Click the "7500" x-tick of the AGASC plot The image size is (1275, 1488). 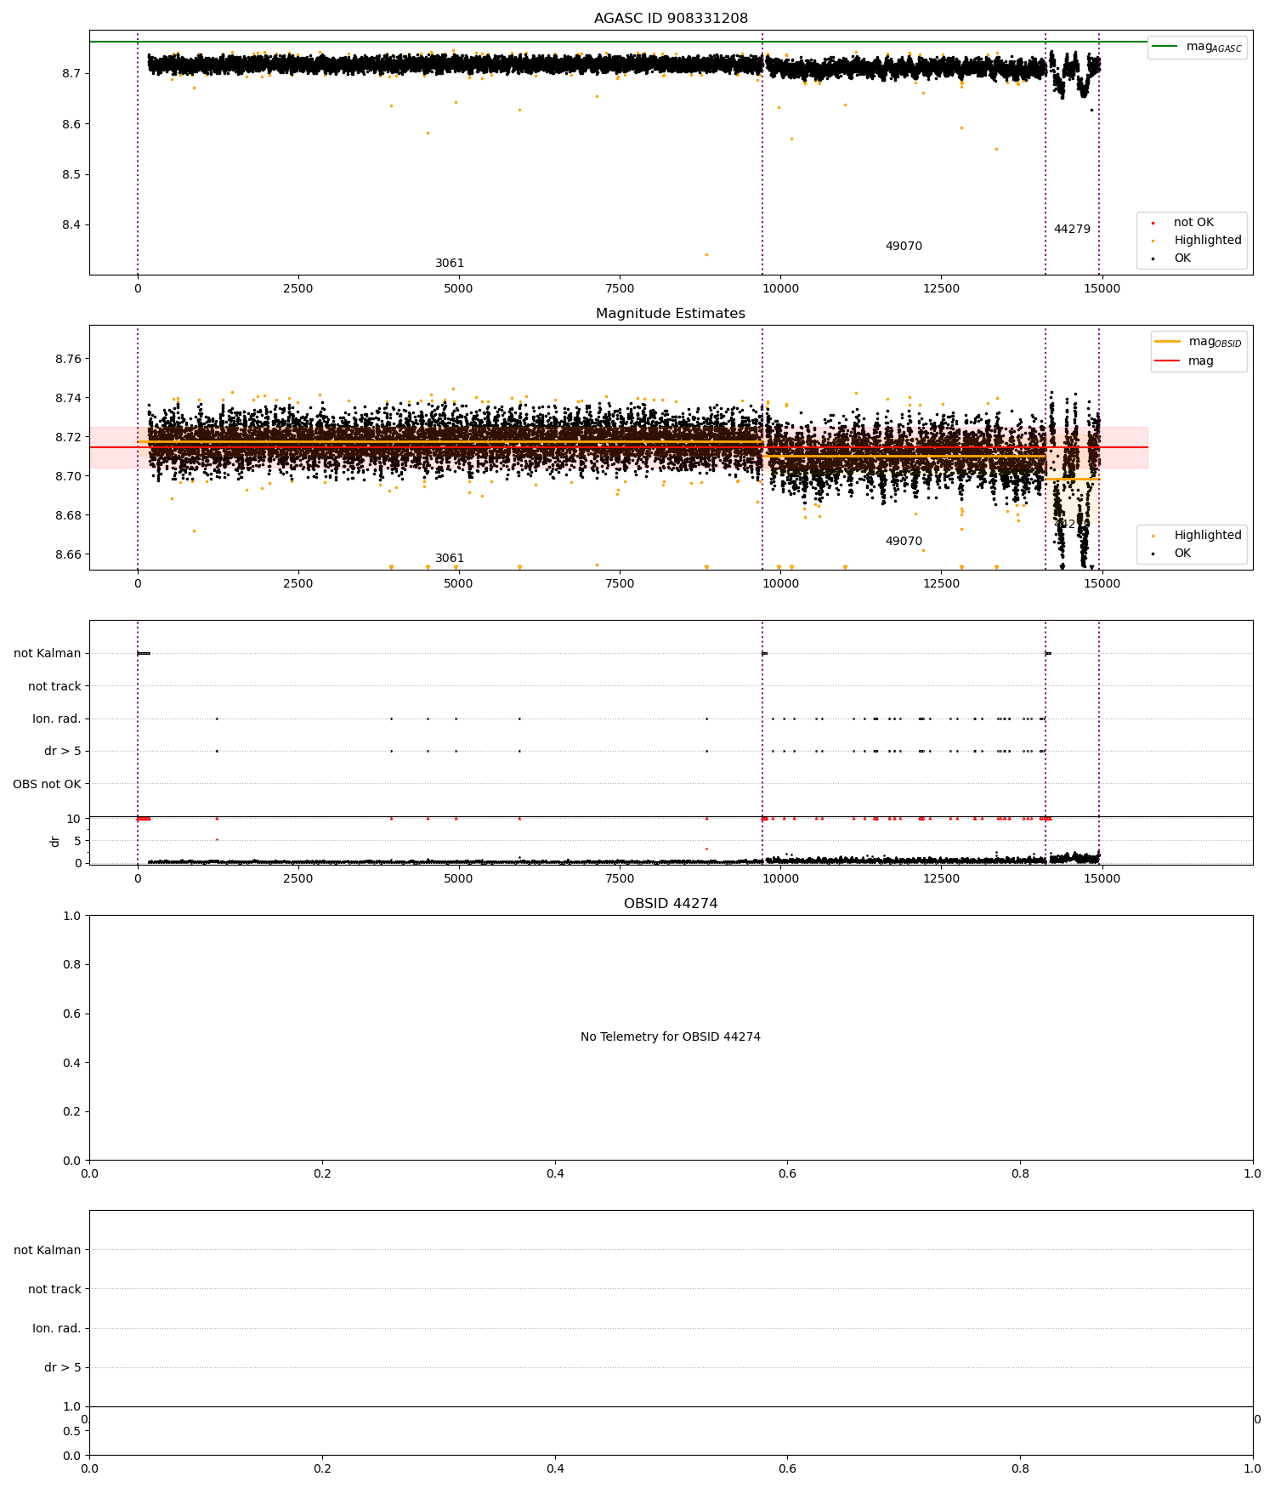620,288
